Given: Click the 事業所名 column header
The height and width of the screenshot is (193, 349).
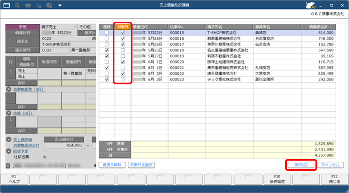Looking at the screenshot, I should coord(277,27).
